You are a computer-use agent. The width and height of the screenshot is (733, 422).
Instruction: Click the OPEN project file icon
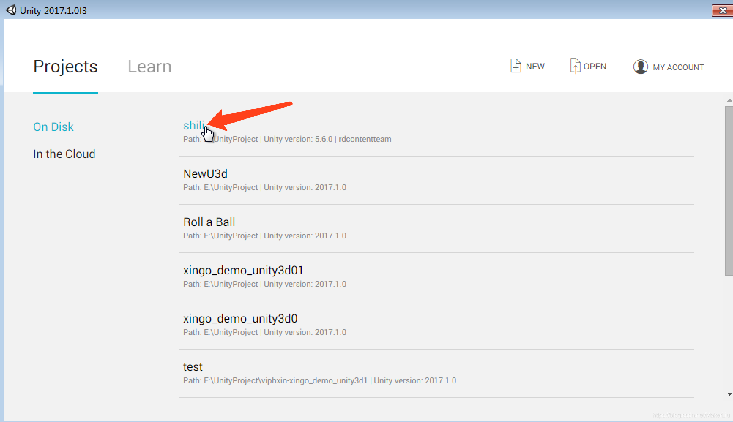[x=575, y=66]
